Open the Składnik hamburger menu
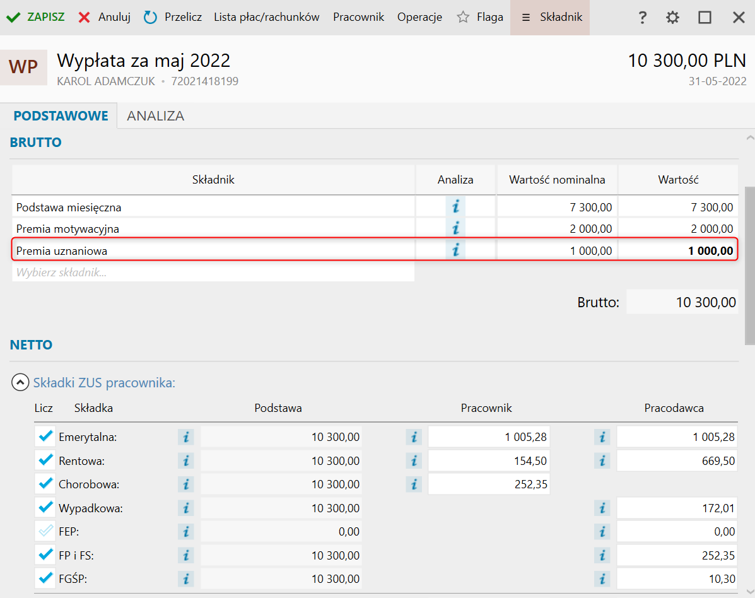This screenshot has height=598, width=755. point(550,18)
